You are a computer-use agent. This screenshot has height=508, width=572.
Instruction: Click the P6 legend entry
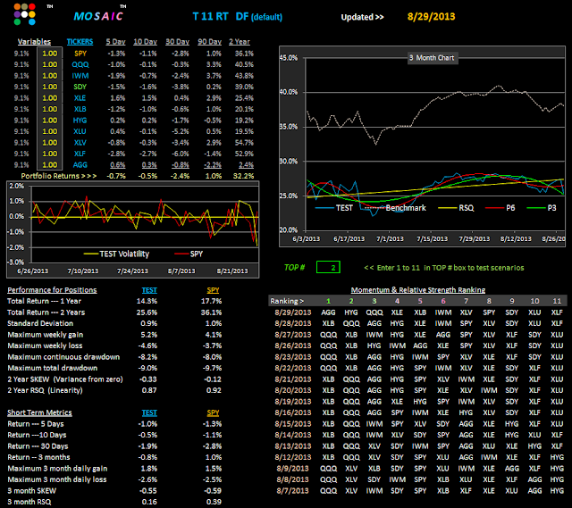(500, 208)
